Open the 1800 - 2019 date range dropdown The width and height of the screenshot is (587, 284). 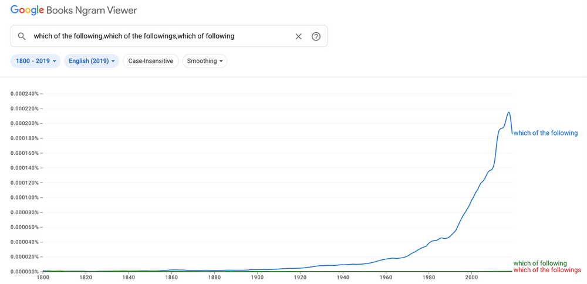pyautogui.click(x=35, y=61)
